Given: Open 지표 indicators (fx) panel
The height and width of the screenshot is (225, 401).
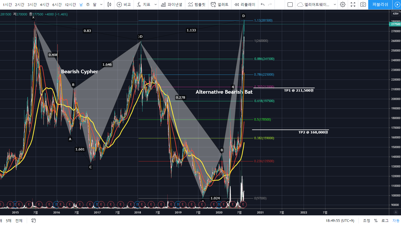Looking at the screenshot, I should pos(144,4).
